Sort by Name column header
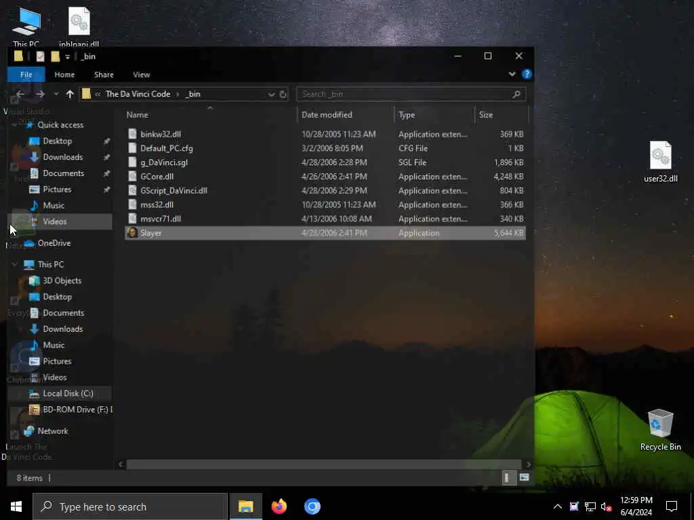Image resolution: width=694 pixels, height=520 pixels. (x=137, y=115)
